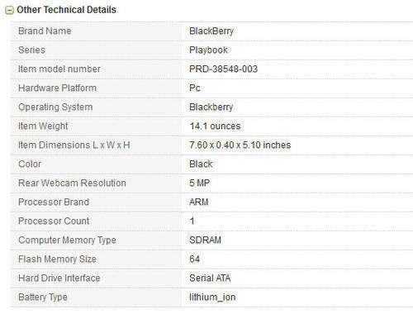Click the BlackBerry brand value
The width and height of the screenshot is (413, 314).
(x=211, y=31)
